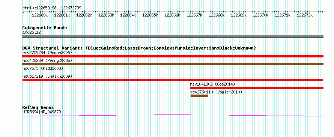The height and width of the screenshot is (137, 334).
Task: Select the red esv2759784 loss bar
Action: pos(173,56)
